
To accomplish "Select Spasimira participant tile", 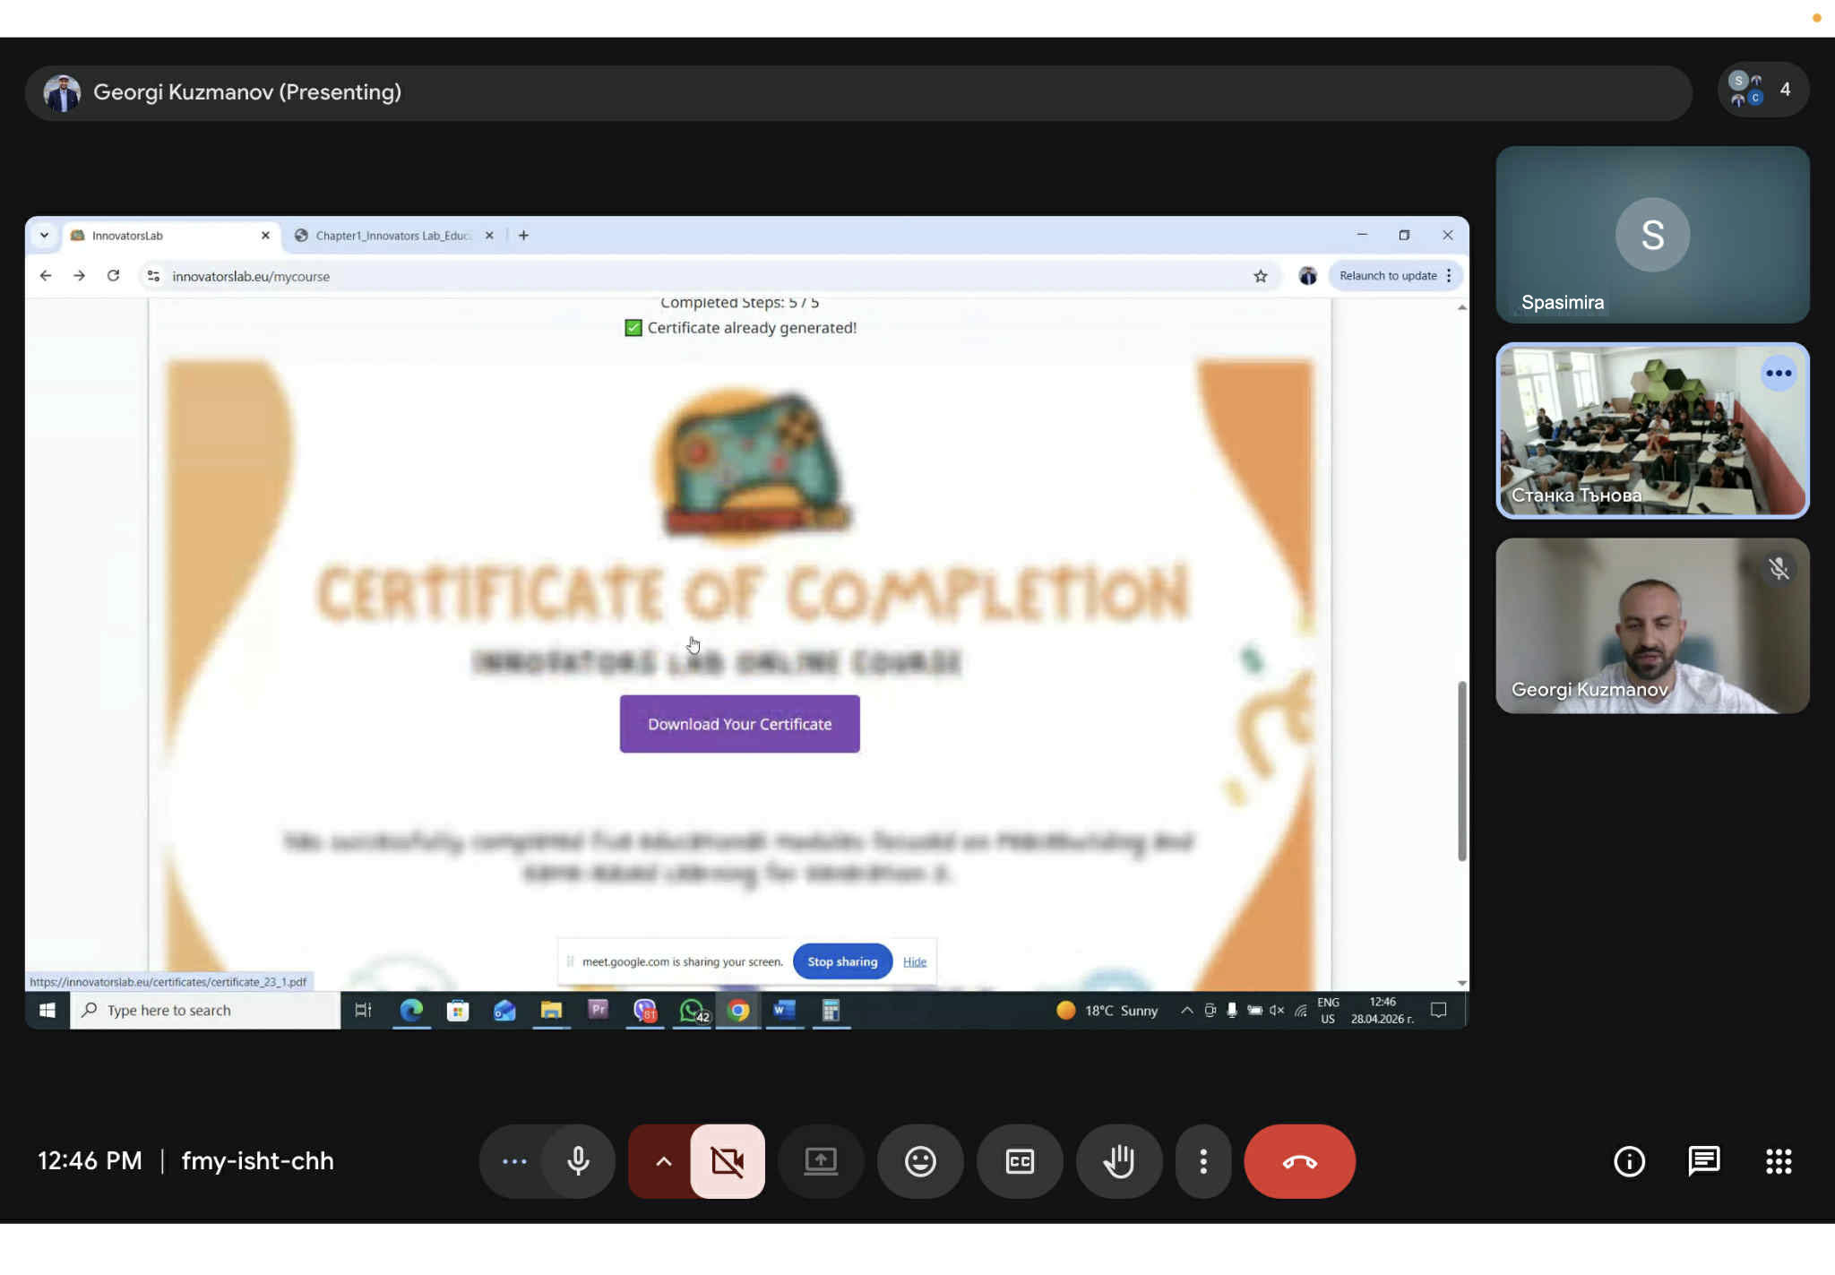I will 1652,235.
